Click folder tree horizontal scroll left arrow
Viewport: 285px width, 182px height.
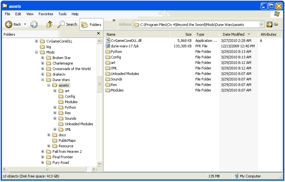[5, 169]
